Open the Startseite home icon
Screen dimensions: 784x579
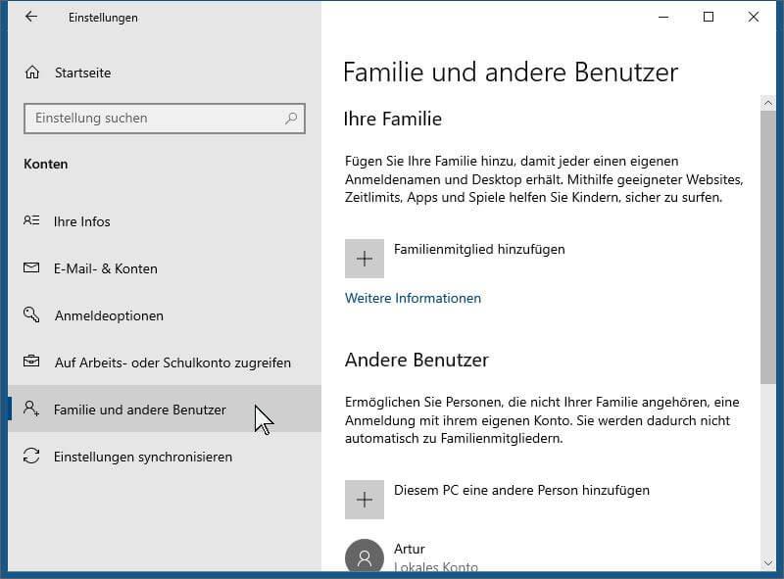pyautogui.click(x=32, y=72)
